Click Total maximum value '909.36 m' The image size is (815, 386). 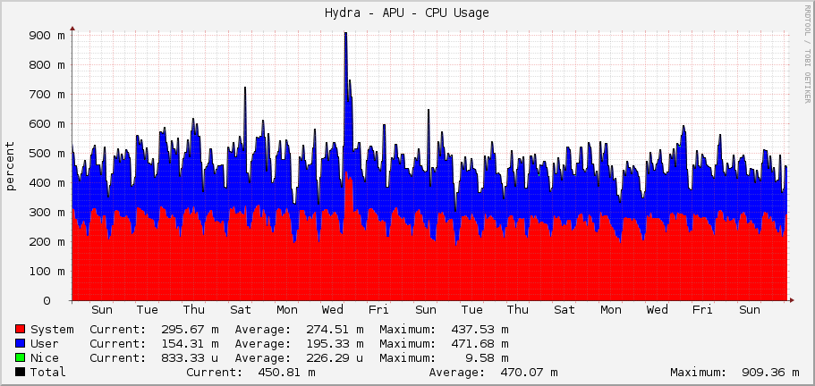pos(771,372)
